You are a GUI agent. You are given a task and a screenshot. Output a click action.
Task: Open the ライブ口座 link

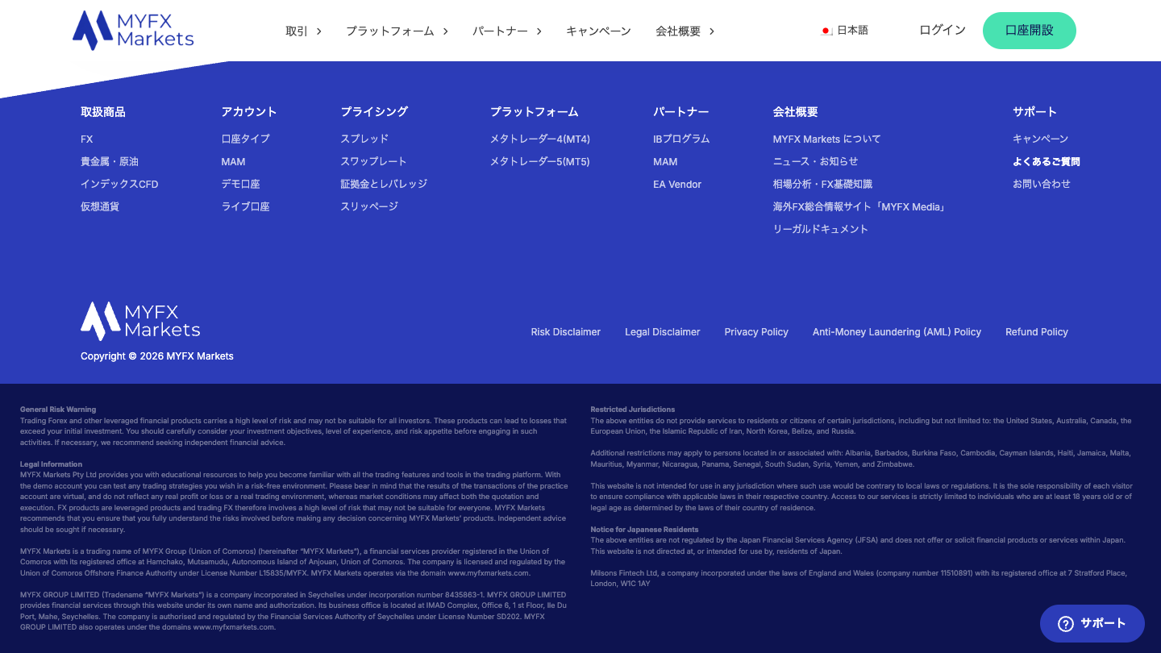(246, 207)
